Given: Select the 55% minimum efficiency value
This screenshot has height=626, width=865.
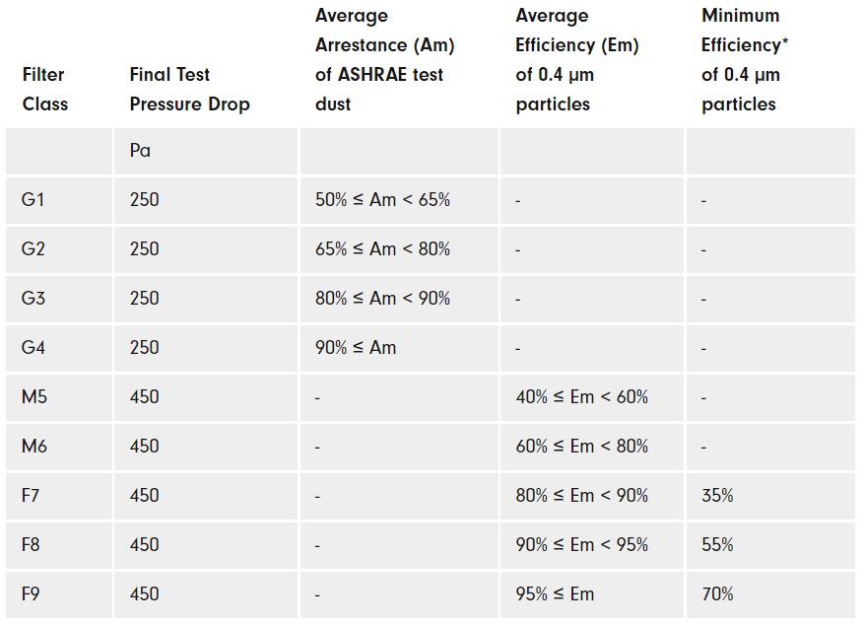Looking at the screenshot, I should 717,545.
